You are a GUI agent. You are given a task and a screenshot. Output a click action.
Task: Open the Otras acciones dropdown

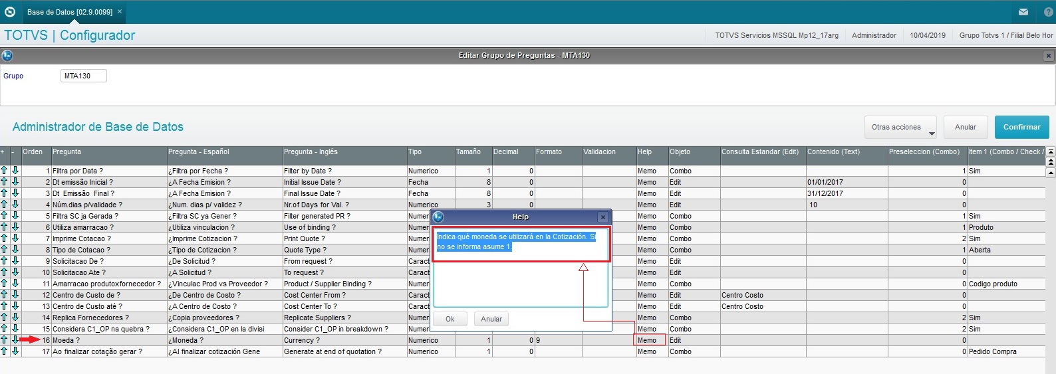coord(901,127)
